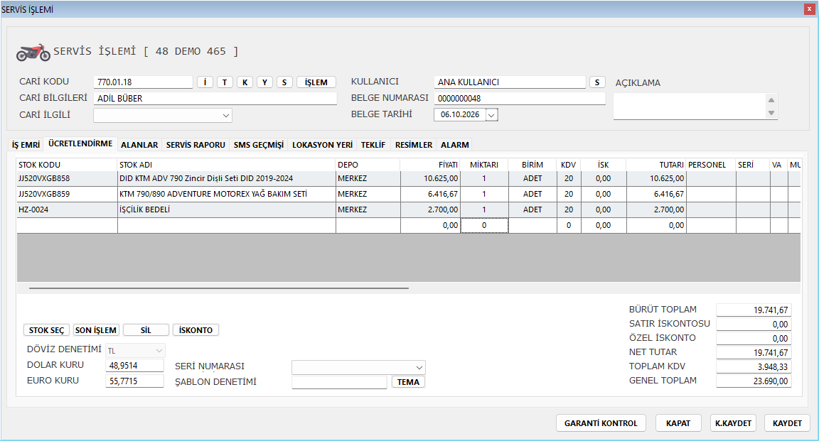Click the KAPAT button

coord(678,423)
